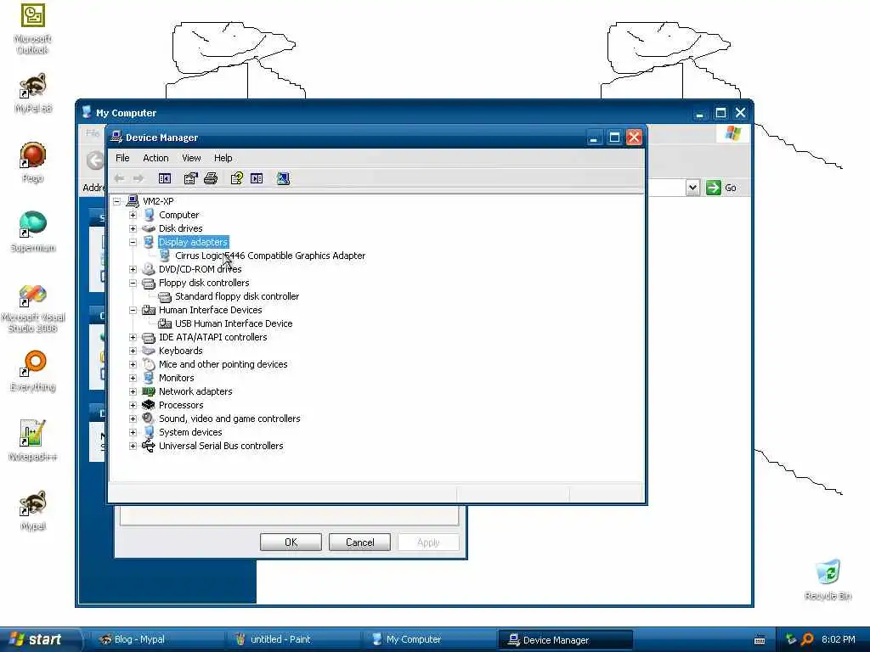The image size is (870, 652).
Task: Open Mypal desktop shortcut
Action: pyautogui.click(x=33, y=510)
